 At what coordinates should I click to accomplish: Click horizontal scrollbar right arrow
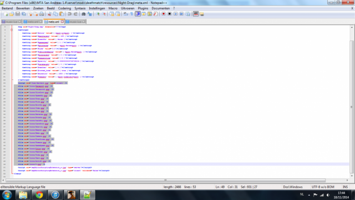[347, 180]
